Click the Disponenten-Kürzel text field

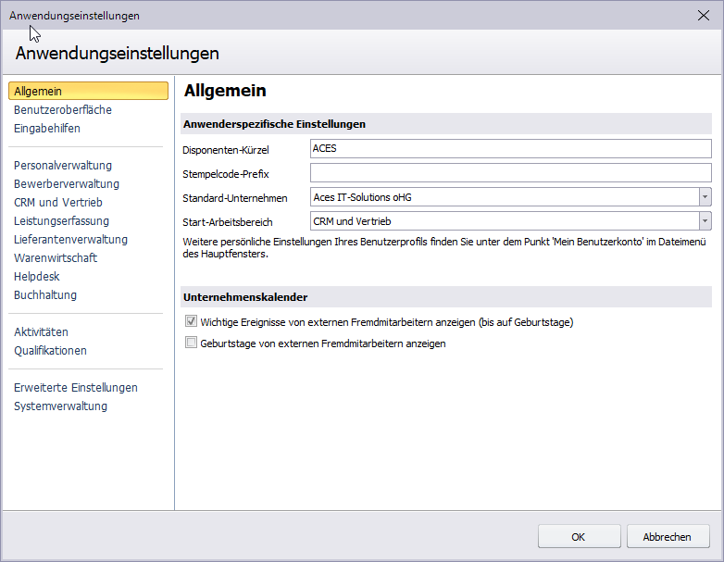509,148
